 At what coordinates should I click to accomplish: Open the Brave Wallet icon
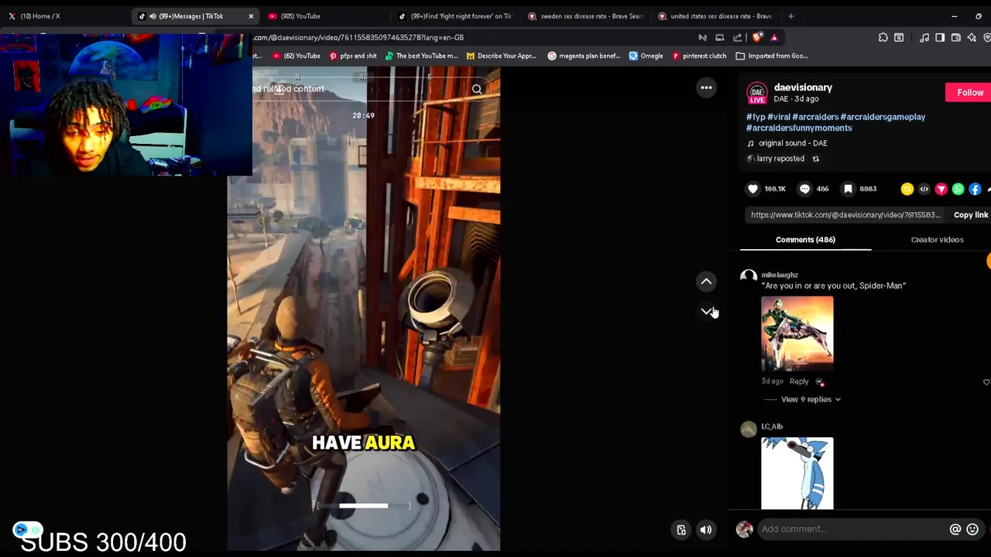pos(956,37)
